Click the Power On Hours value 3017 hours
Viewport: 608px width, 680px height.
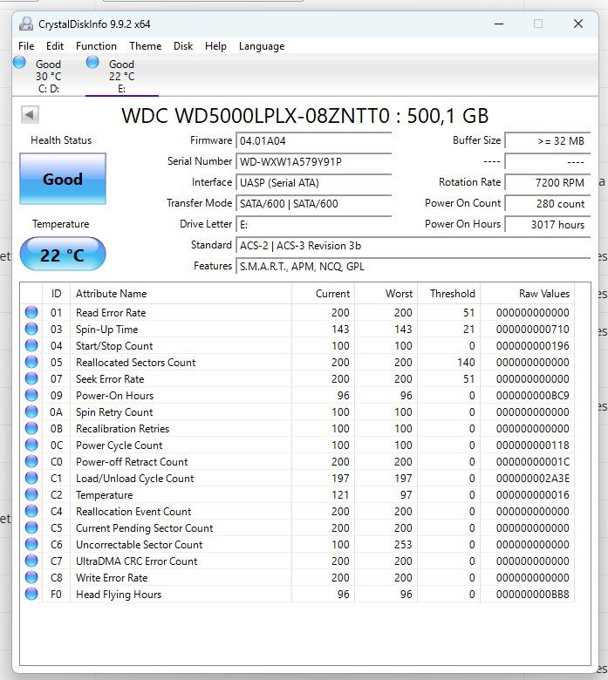pyautogui.click(x=548, y=224)
